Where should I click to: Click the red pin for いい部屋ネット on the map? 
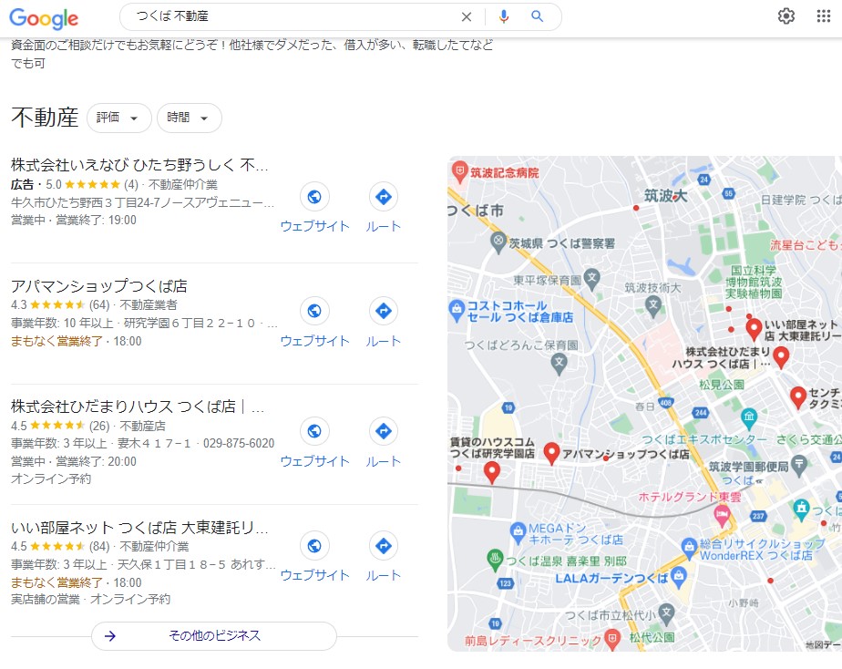coord(754,329)
